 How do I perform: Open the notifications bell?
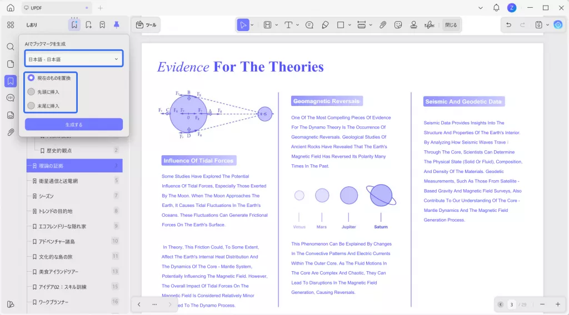tap(496, 8)
